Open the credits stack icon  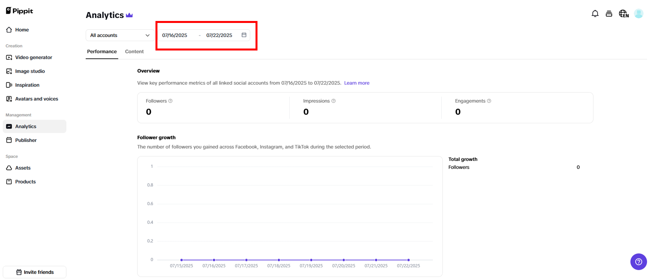point(609,14)
